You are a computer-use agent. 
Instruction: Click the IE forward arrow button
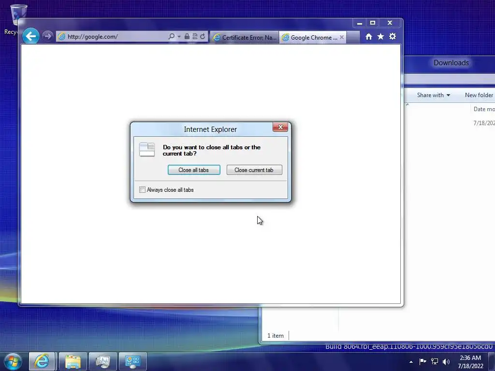[48, 36]
